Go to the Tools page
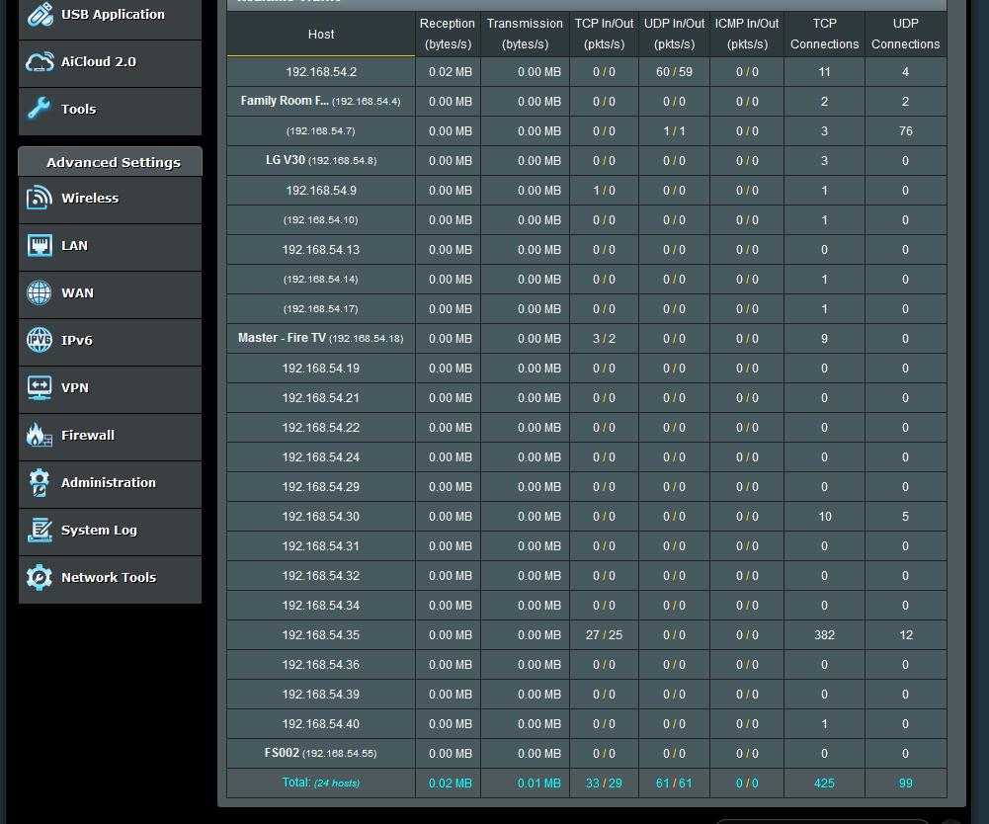 coord(111,111)
